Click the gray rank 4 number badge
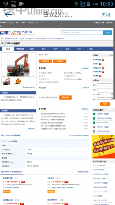Image resolution: width=115 pixels, height=205 pixels. coord(94,127)
